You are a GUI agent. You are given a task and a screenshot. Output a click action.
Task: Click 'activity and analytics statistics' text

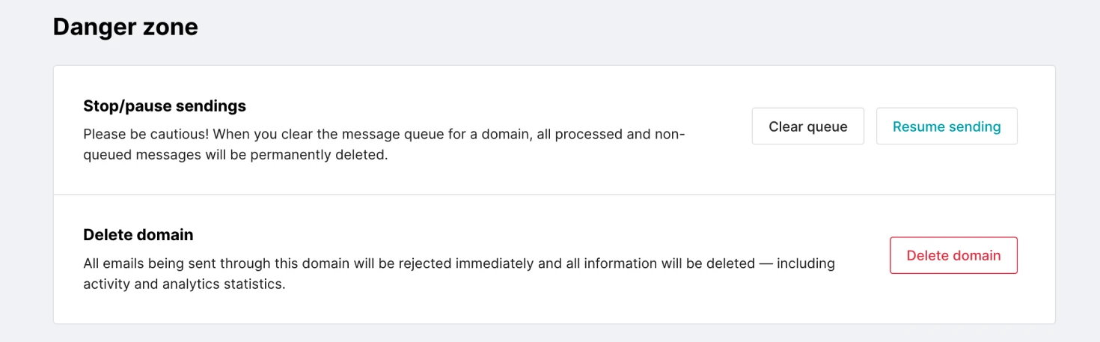coord(184,285)
